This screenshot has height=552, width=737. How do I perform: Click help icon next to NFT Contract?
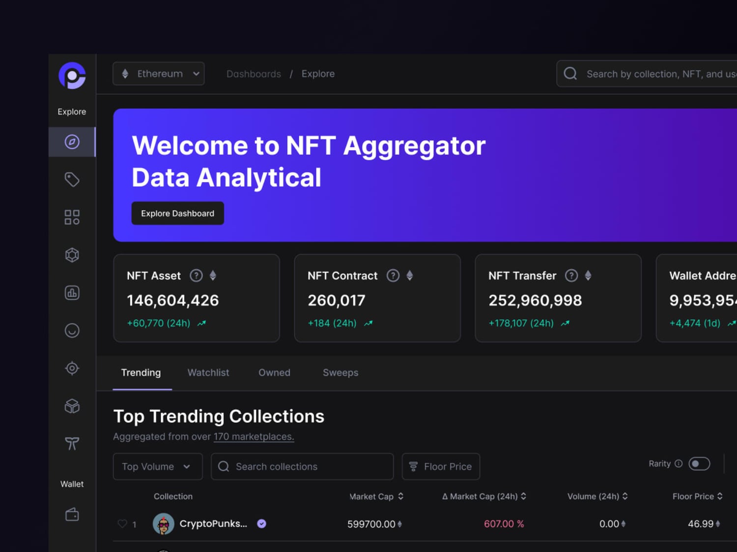point(393,276)
